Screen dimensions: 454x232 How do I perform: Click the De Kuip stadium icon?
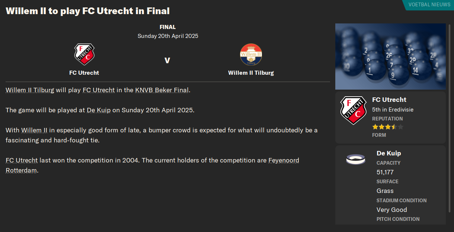355,159
